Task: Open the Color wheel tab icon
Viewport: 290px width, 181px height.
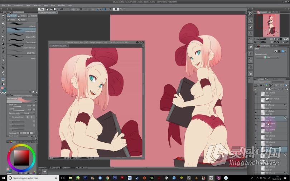Action: [x=11, y=142]
